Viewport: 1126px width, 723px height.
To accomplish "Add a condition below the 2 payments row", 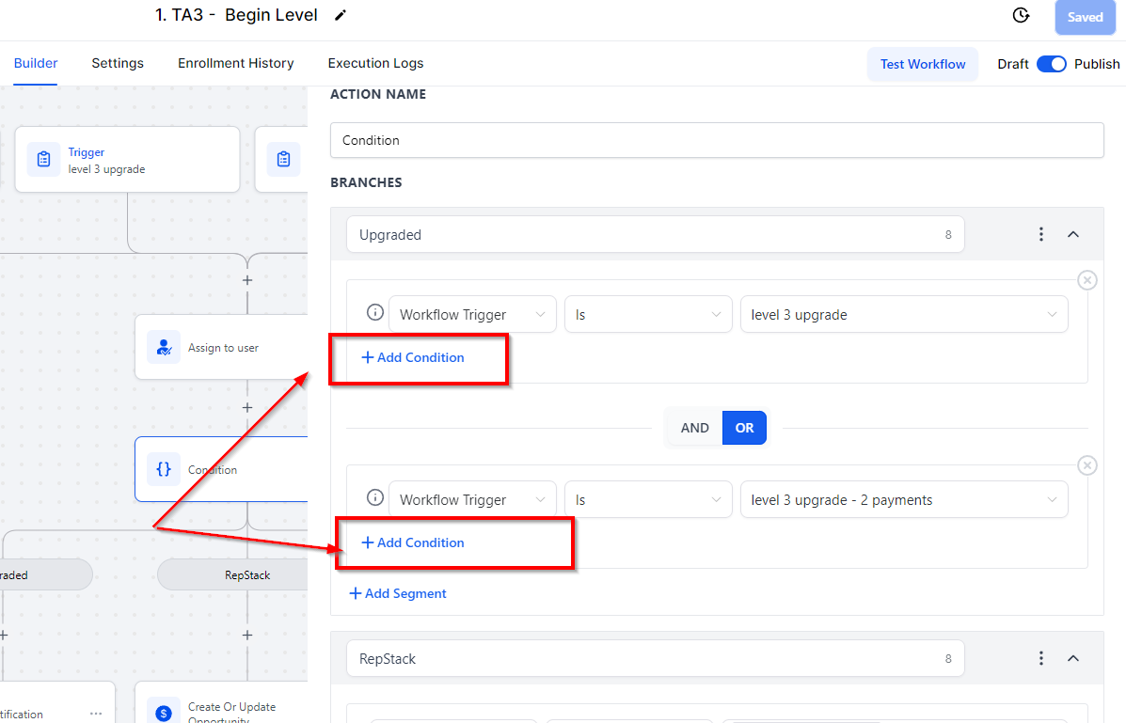I will click(x=413, y=542).
